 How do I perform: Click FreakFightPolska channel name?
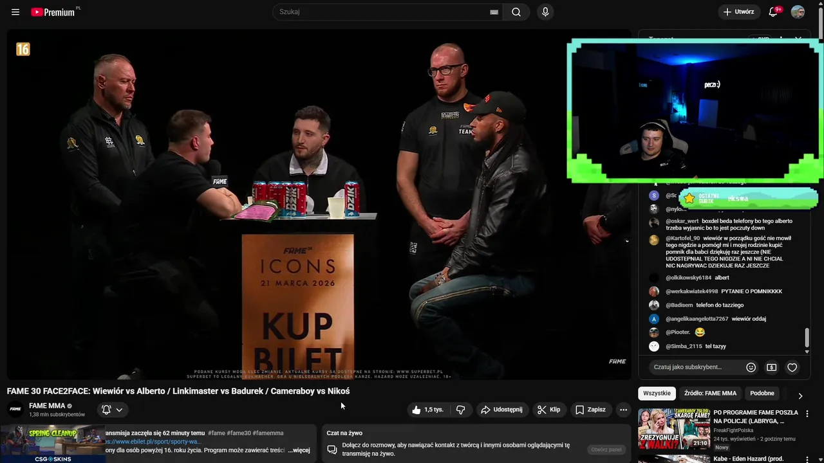(x=734, y=430)
